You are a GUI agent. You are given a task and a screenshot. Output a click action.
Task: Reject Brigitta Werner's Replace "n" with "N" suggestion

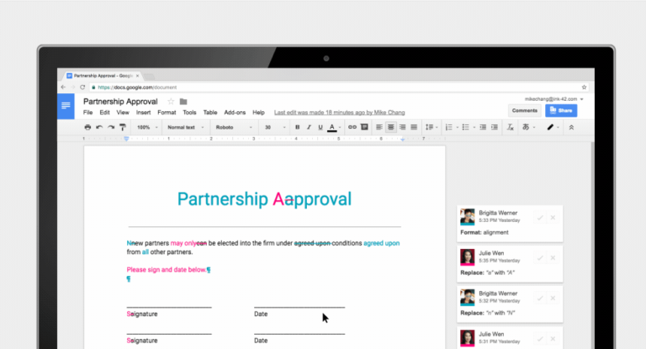[x=553, y=299]
